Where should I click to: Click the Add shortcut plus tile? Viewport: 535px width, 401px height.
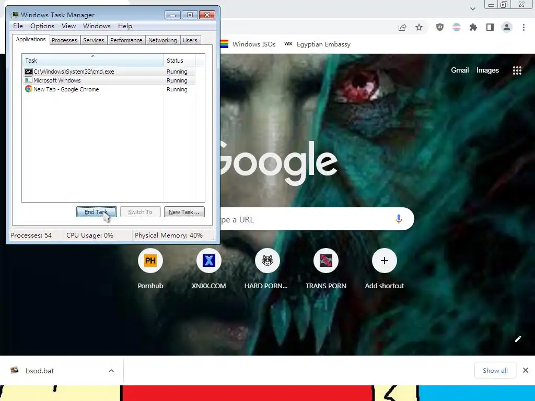tap(384, 269)
